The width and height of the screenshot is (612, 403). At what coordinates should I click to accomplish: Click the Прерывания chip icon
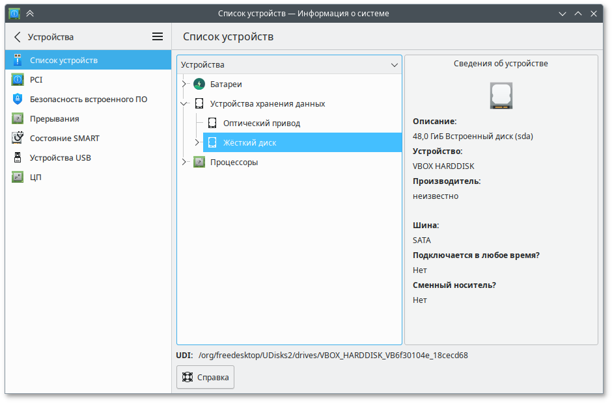pos(18,118)
